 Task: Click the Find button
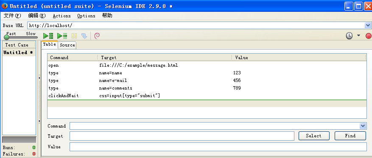pyautogui.click(x=350, y=136)
